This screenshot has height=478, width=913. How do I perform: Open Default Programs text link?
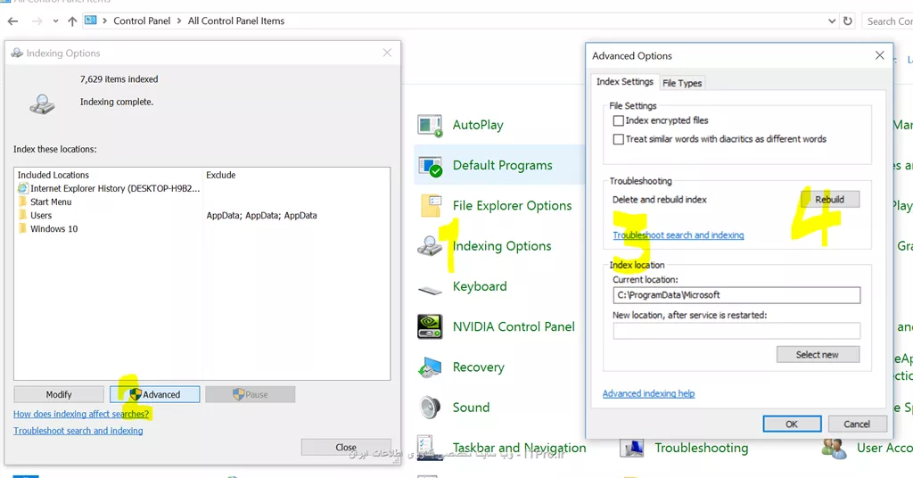(503, 165)
